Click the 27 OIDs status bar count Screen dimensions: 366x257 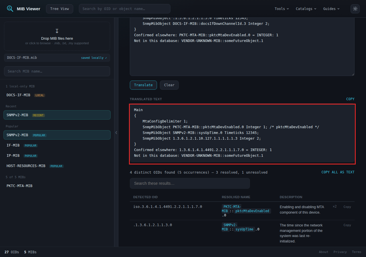point(12,252)
